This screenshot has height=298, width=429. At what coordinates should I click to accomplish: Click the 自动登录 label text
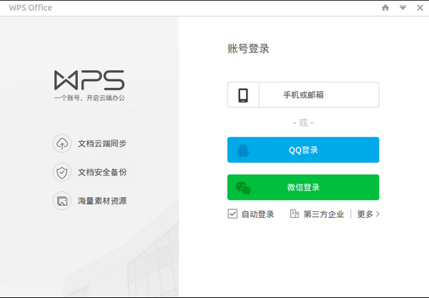[257, 214]
